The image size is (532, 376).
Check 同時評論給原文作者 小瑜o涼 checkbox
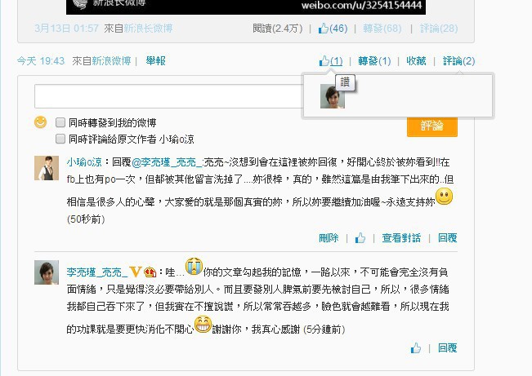click(x=60, y=139)
